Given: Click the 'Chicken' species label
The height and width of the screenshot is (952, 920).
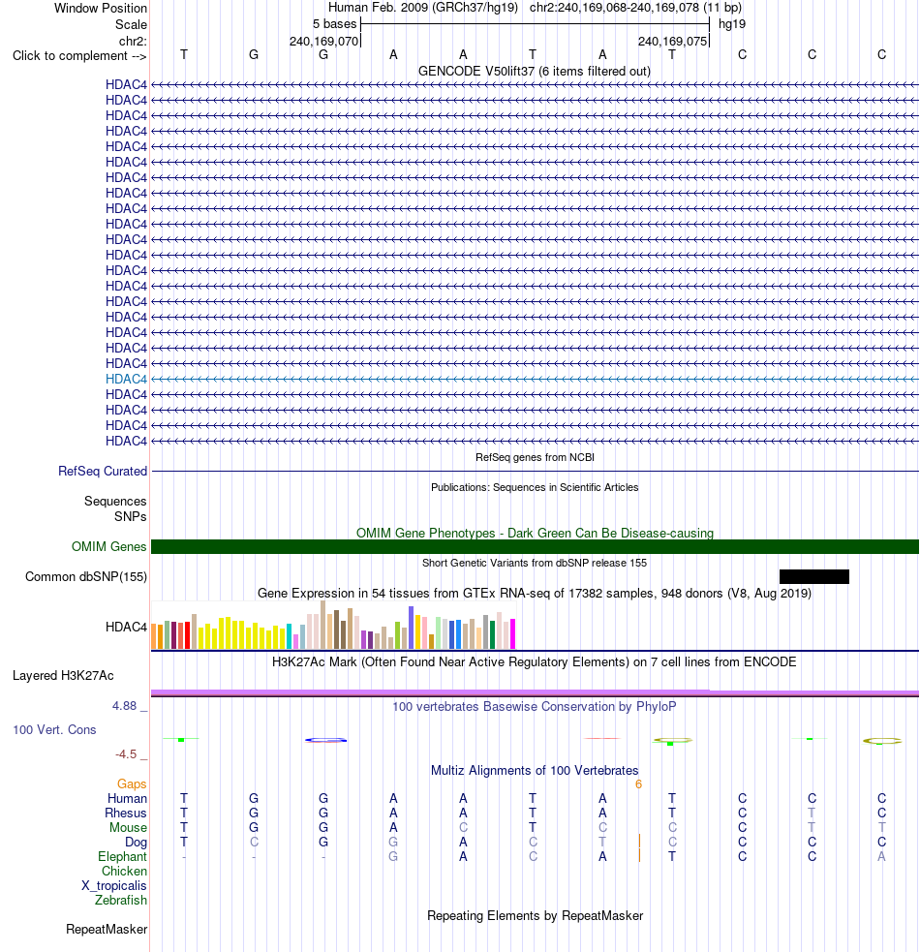Looking at the screenshot, I should coord(124,872).
